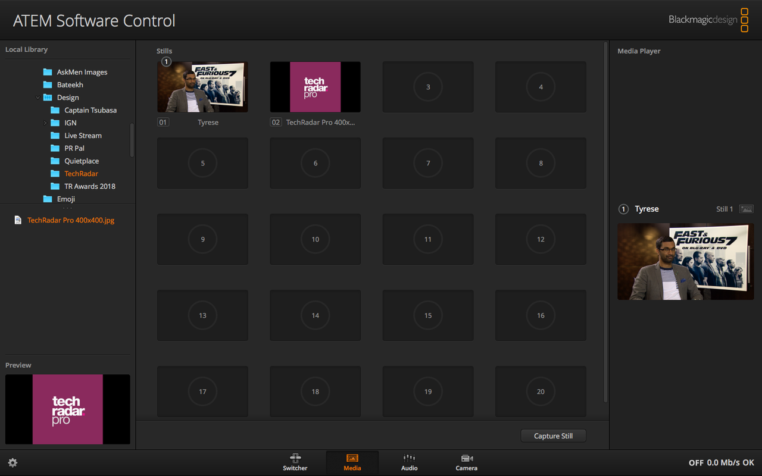Image resolution: width=762 pixels, height=476 pixels.
Task: Expand the IGN folder
Action: coord(45,123)
